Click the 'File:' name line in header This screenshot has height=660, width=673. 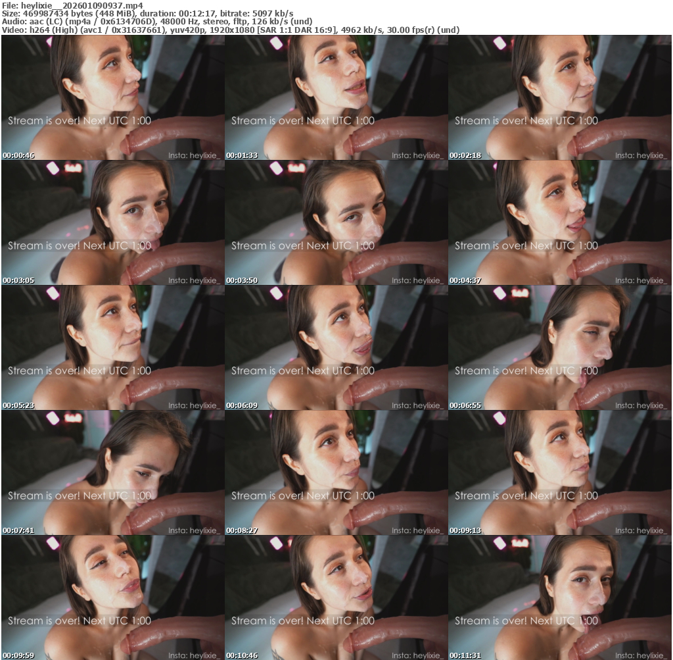click(72, 5)
